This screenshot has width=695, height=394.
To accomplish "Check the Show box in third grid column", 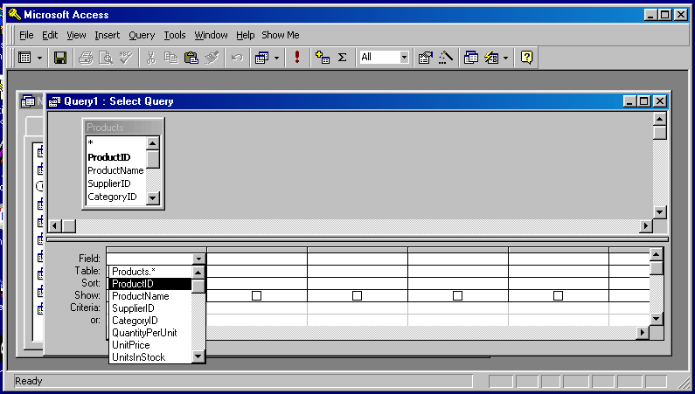I will (357, 295).
